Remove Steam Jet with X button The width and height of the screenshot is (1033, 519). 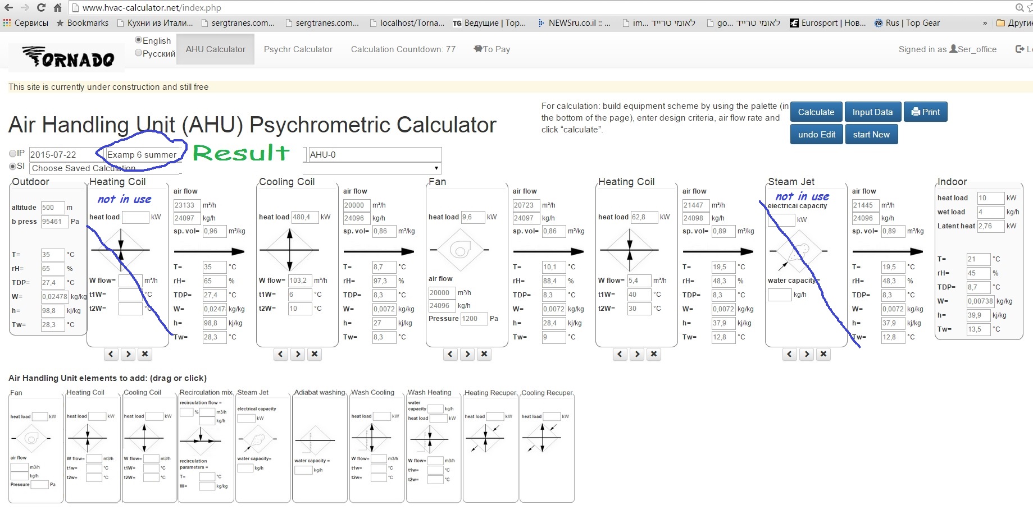coord(823,354)
